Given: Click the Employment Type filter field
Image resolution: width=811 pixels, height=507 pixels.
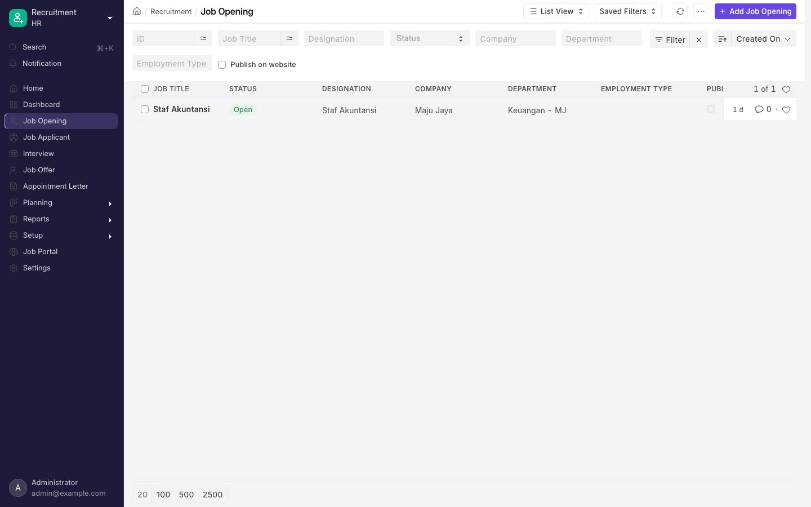Looking at the screenshot, I should [x=172, y=63].
